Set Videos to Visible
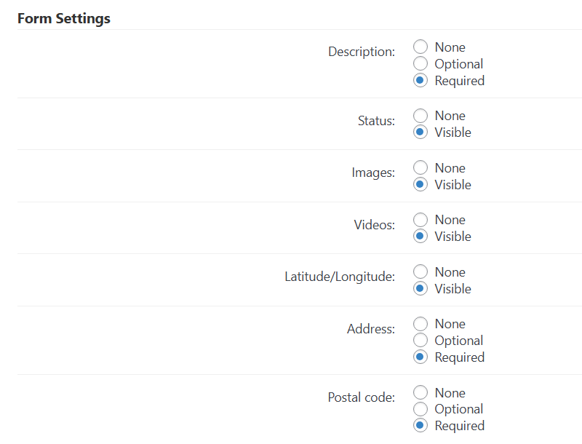Image resolution: width=582 pixels, height=444 pixels. 420,236
